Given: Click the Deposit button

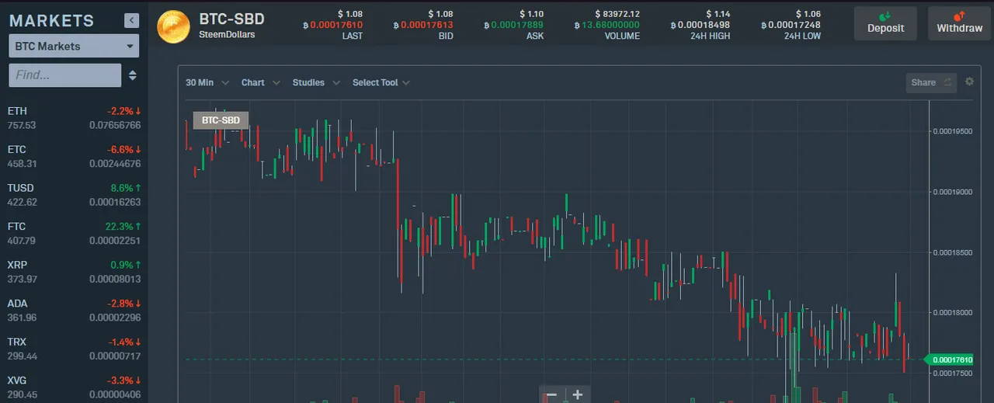Looking at the screenshot, I should (885, 23).
